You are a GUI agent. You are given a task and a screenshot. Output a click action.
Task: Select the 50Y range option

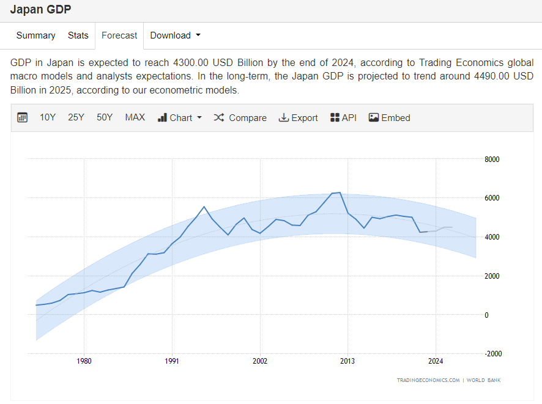[104, 117]
